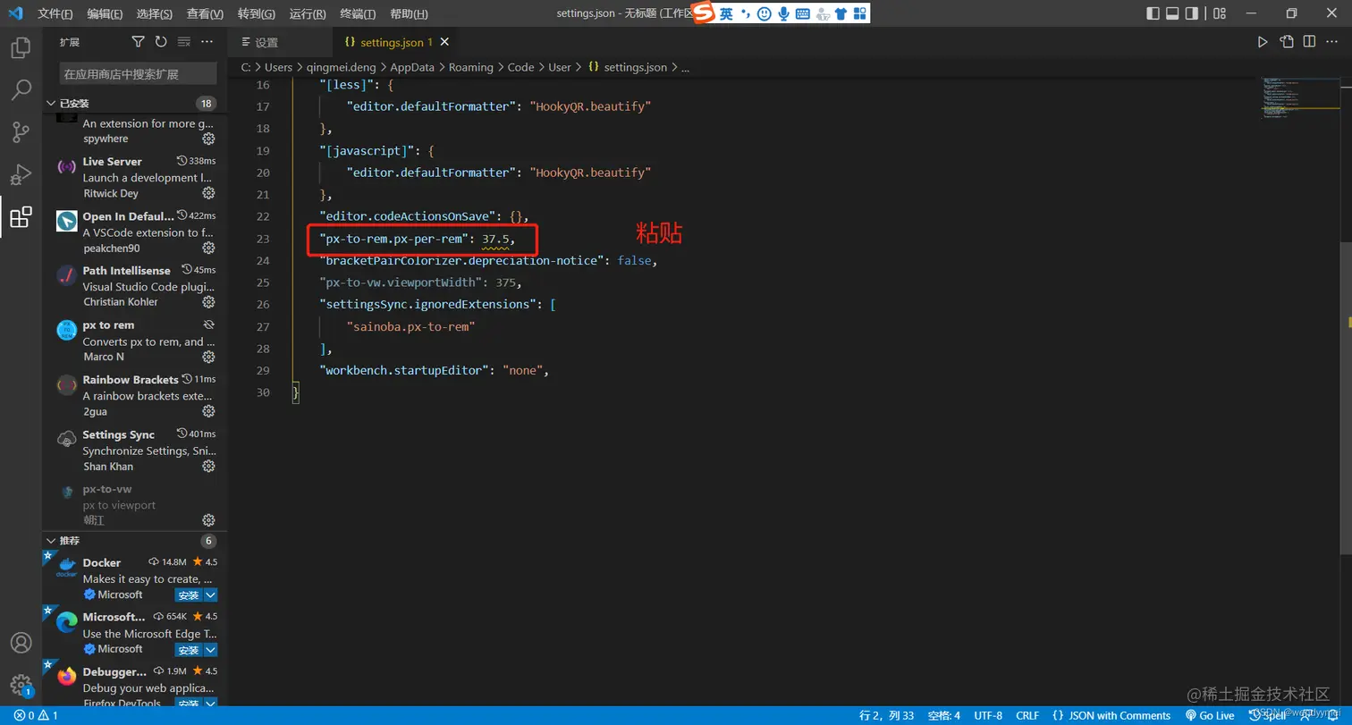Viewport: 1352px width, 725px height.
Task: Click the UTF-8 encoding status item
Action: tap(988, 715)
